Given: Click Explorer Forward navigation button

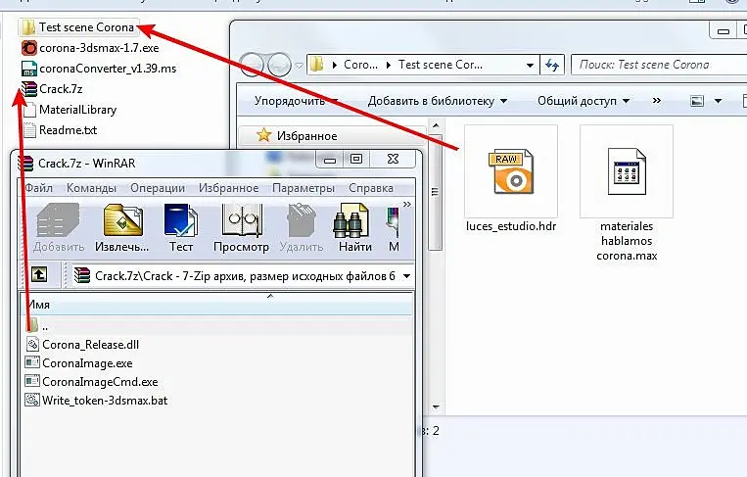Looking at the screenshot, I should [279, 65].
